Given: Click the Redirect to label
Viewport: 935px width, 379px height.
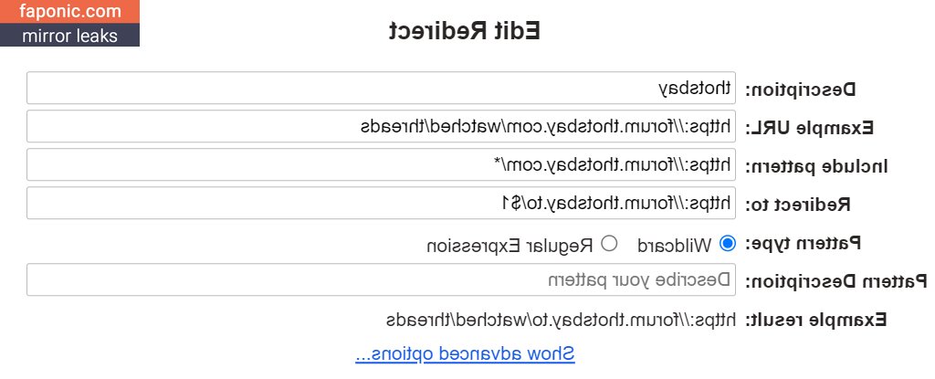Looking at the screenshot, I should (x=798, y=205).
